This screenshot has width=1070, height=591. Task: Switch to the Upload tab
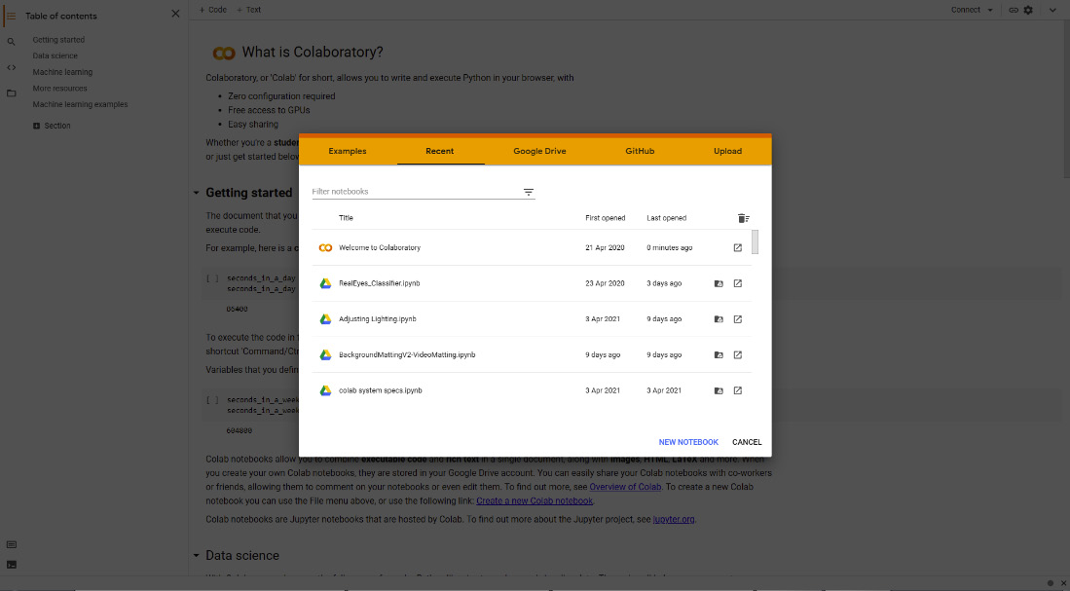pos(727,151)
